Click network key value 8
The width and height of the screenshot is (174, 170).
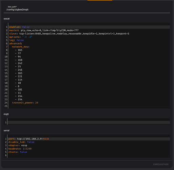pos(19,86)
